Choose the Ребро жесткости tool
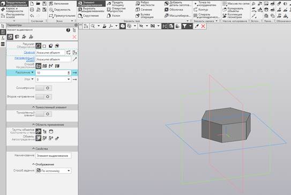Image resolution: width=291 pixels, height=195 pixels. (x=145, y=4)
